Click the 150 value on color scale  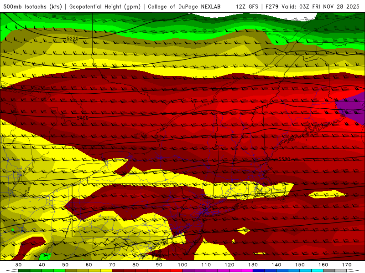(x=300, y=265)
